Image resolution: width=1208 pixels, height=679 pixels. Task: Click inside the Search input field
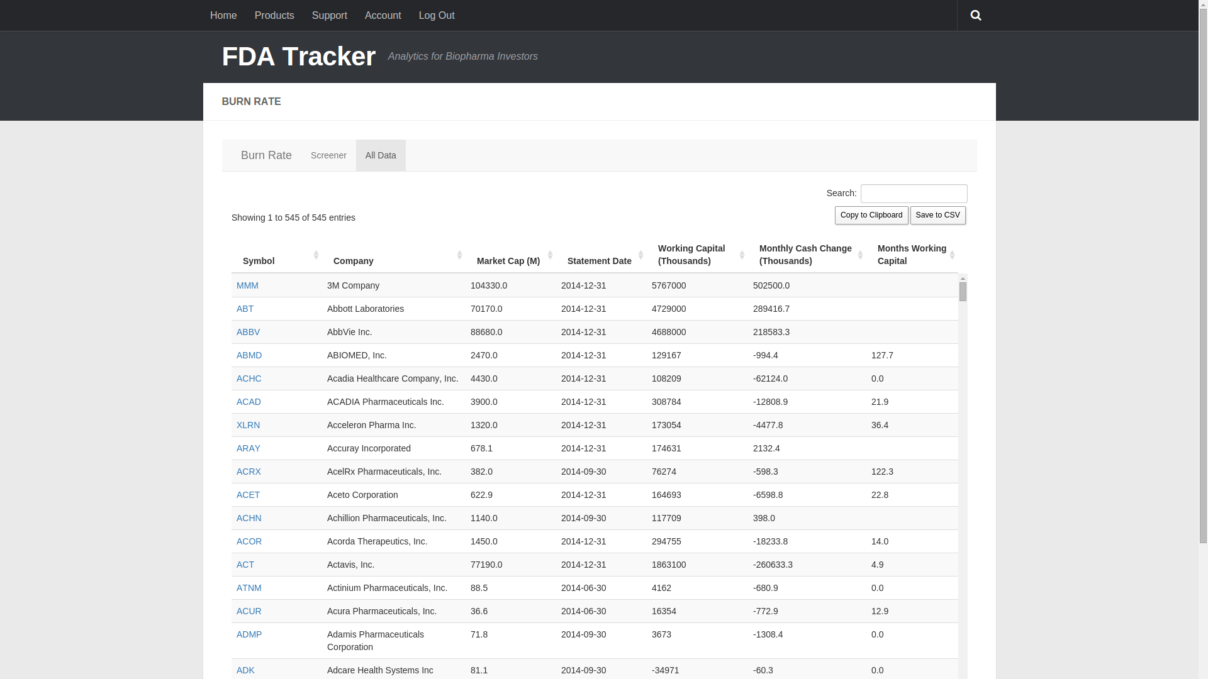coord(914,193)
